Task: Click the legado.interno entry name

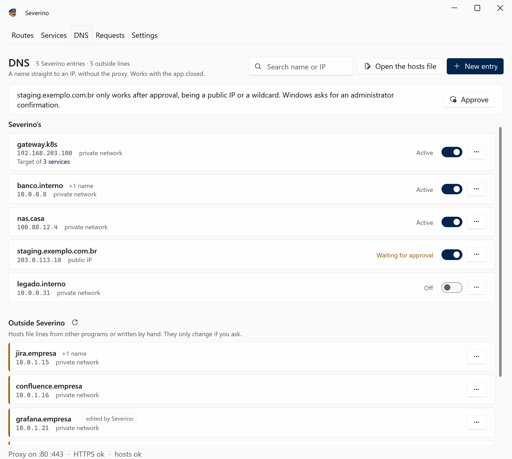Action: 41,284
